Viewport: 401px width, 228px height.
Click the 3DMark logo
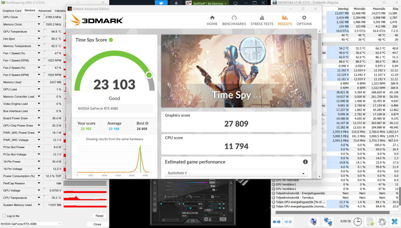point(97,20)
